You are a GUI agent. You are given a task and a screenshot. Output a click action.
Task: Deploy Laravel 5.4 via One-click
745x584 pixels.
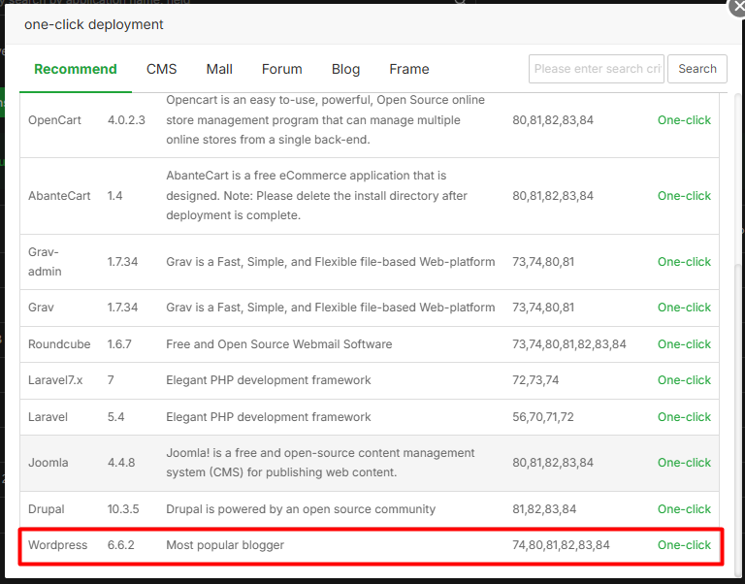[x=684, y=417]
